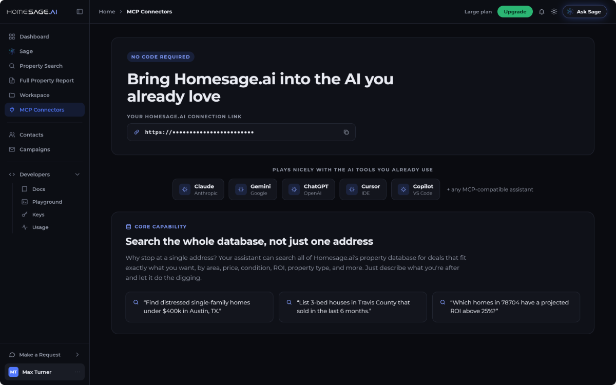Click 'MCP Connectors' breadcrumb text

coord(149,12)
